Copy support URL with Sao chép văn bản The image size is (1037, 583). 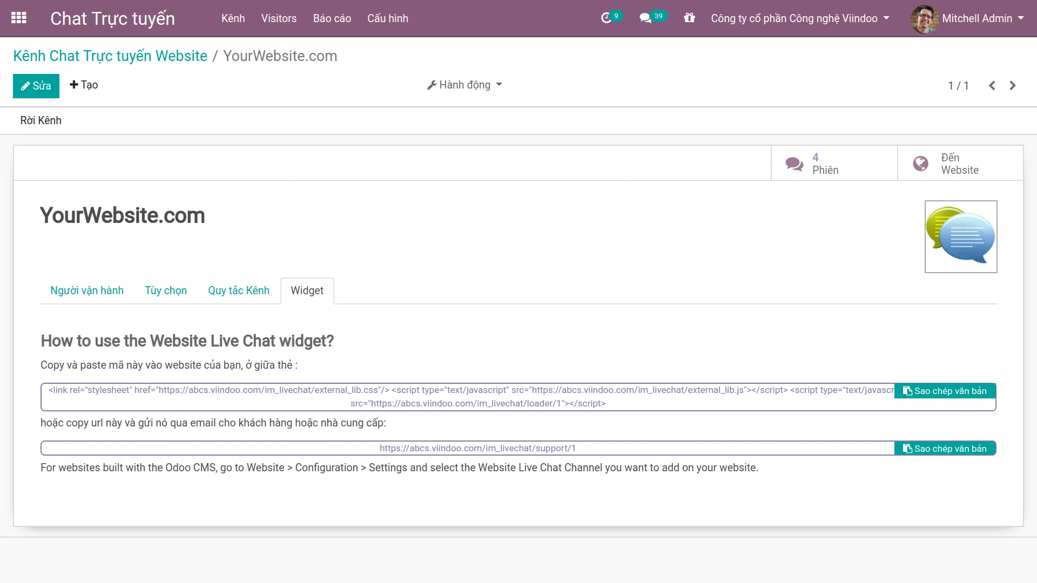point(945,449)
